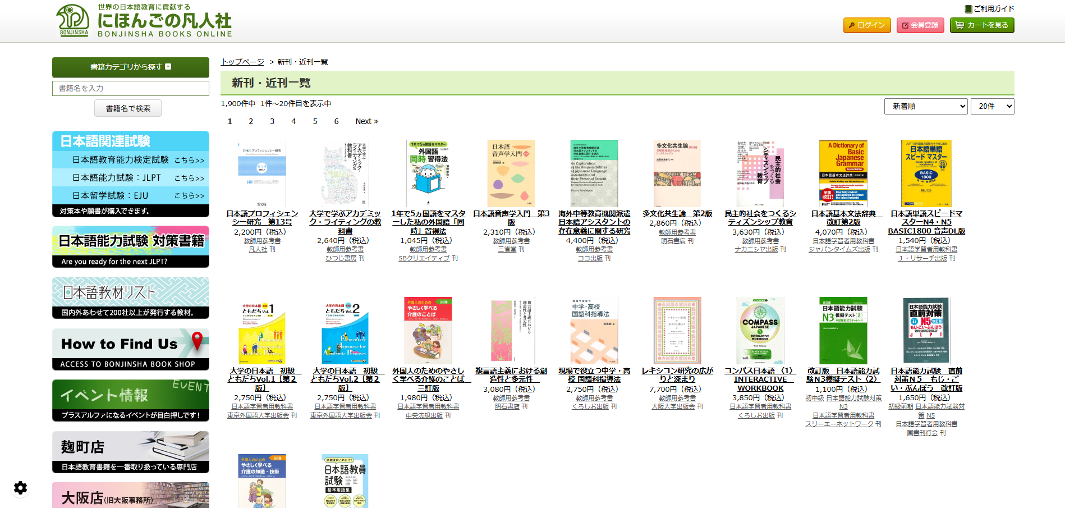Click cover of 日本語教員試験 book
1065x508 pixels.
tap(345, 481)
